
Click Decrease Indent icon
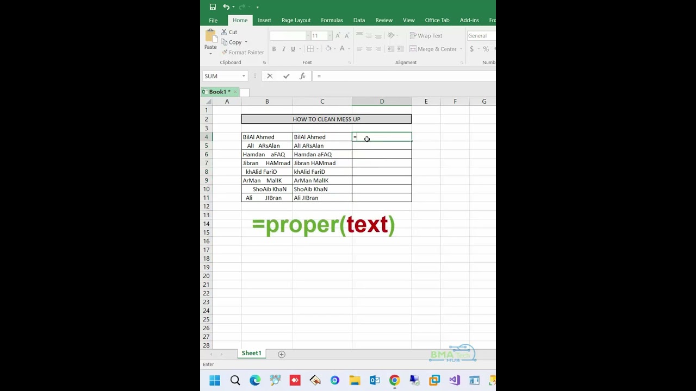click(390, 49)
